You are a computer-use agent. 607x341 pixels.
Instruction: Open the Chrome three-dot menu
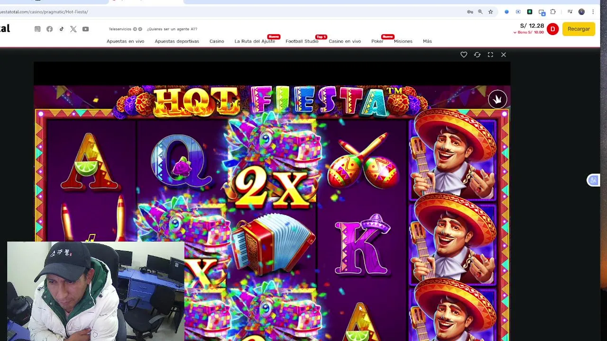click(x=593, y=12)
